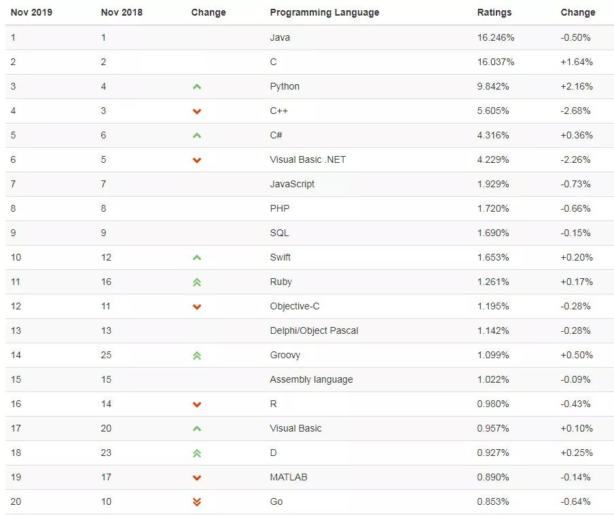614x515 pixels.
Task: Select the Java language name
Action: click(x=280, y=37)
